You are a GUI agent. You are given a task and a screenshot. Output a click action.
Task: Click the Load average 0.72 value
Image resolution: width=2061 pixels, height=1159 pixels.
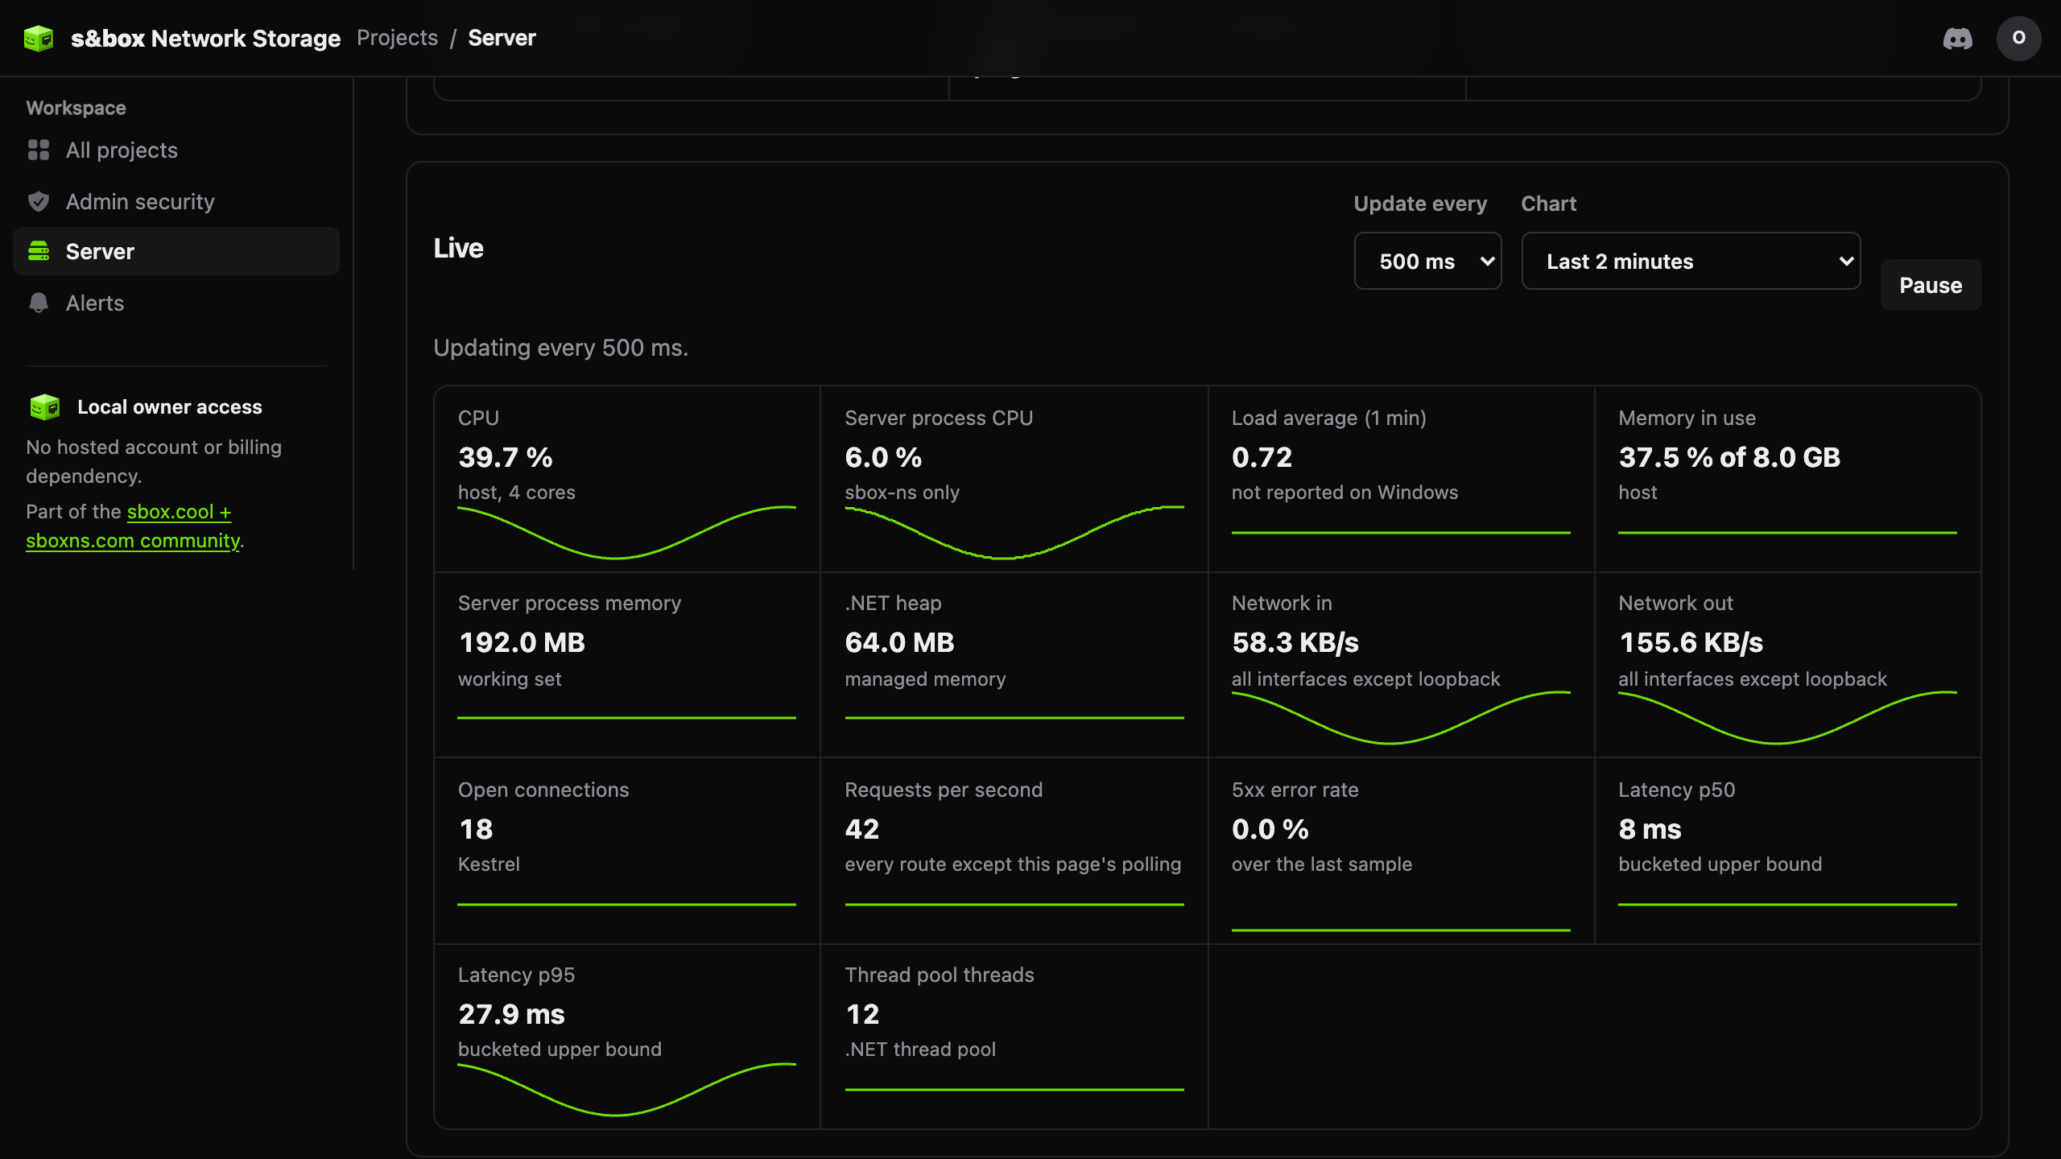(1262, 457)
